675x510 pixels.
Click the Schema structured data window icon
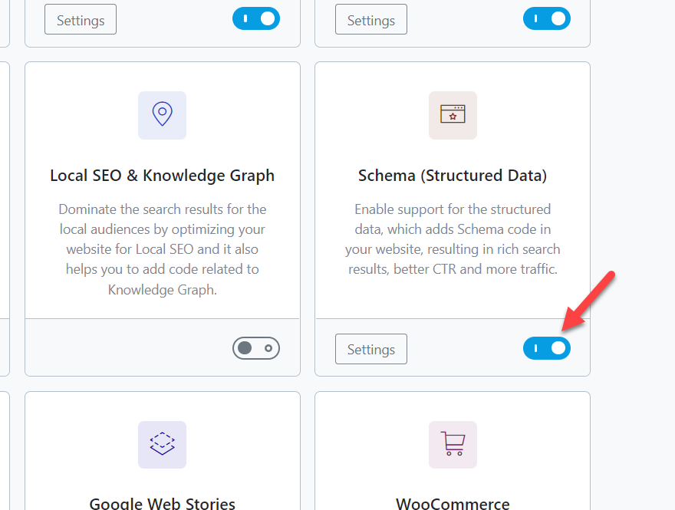point(453,115)
